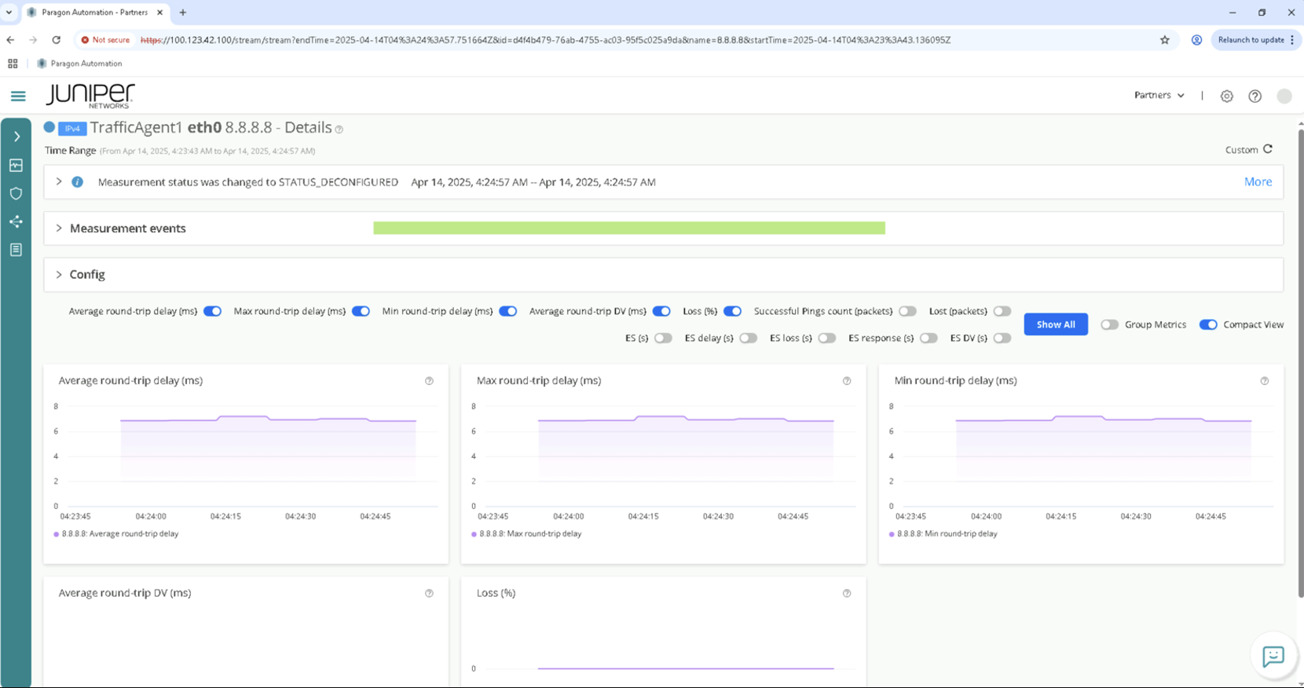Open the hamburger navigation menu

[x=18, y=96]
